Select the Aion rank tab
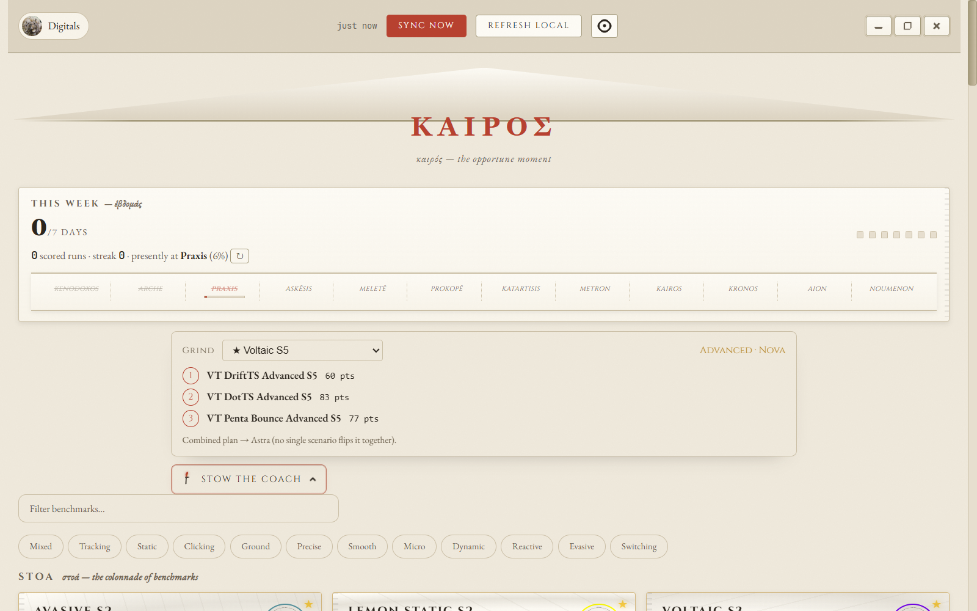 click(x=817, y=288)
